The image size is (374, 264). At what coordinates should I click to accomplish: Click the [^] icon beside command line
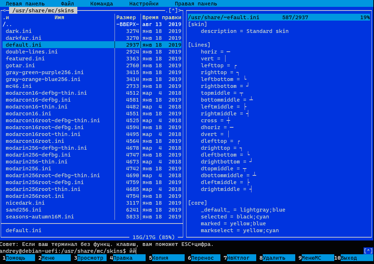pos(368,251)
